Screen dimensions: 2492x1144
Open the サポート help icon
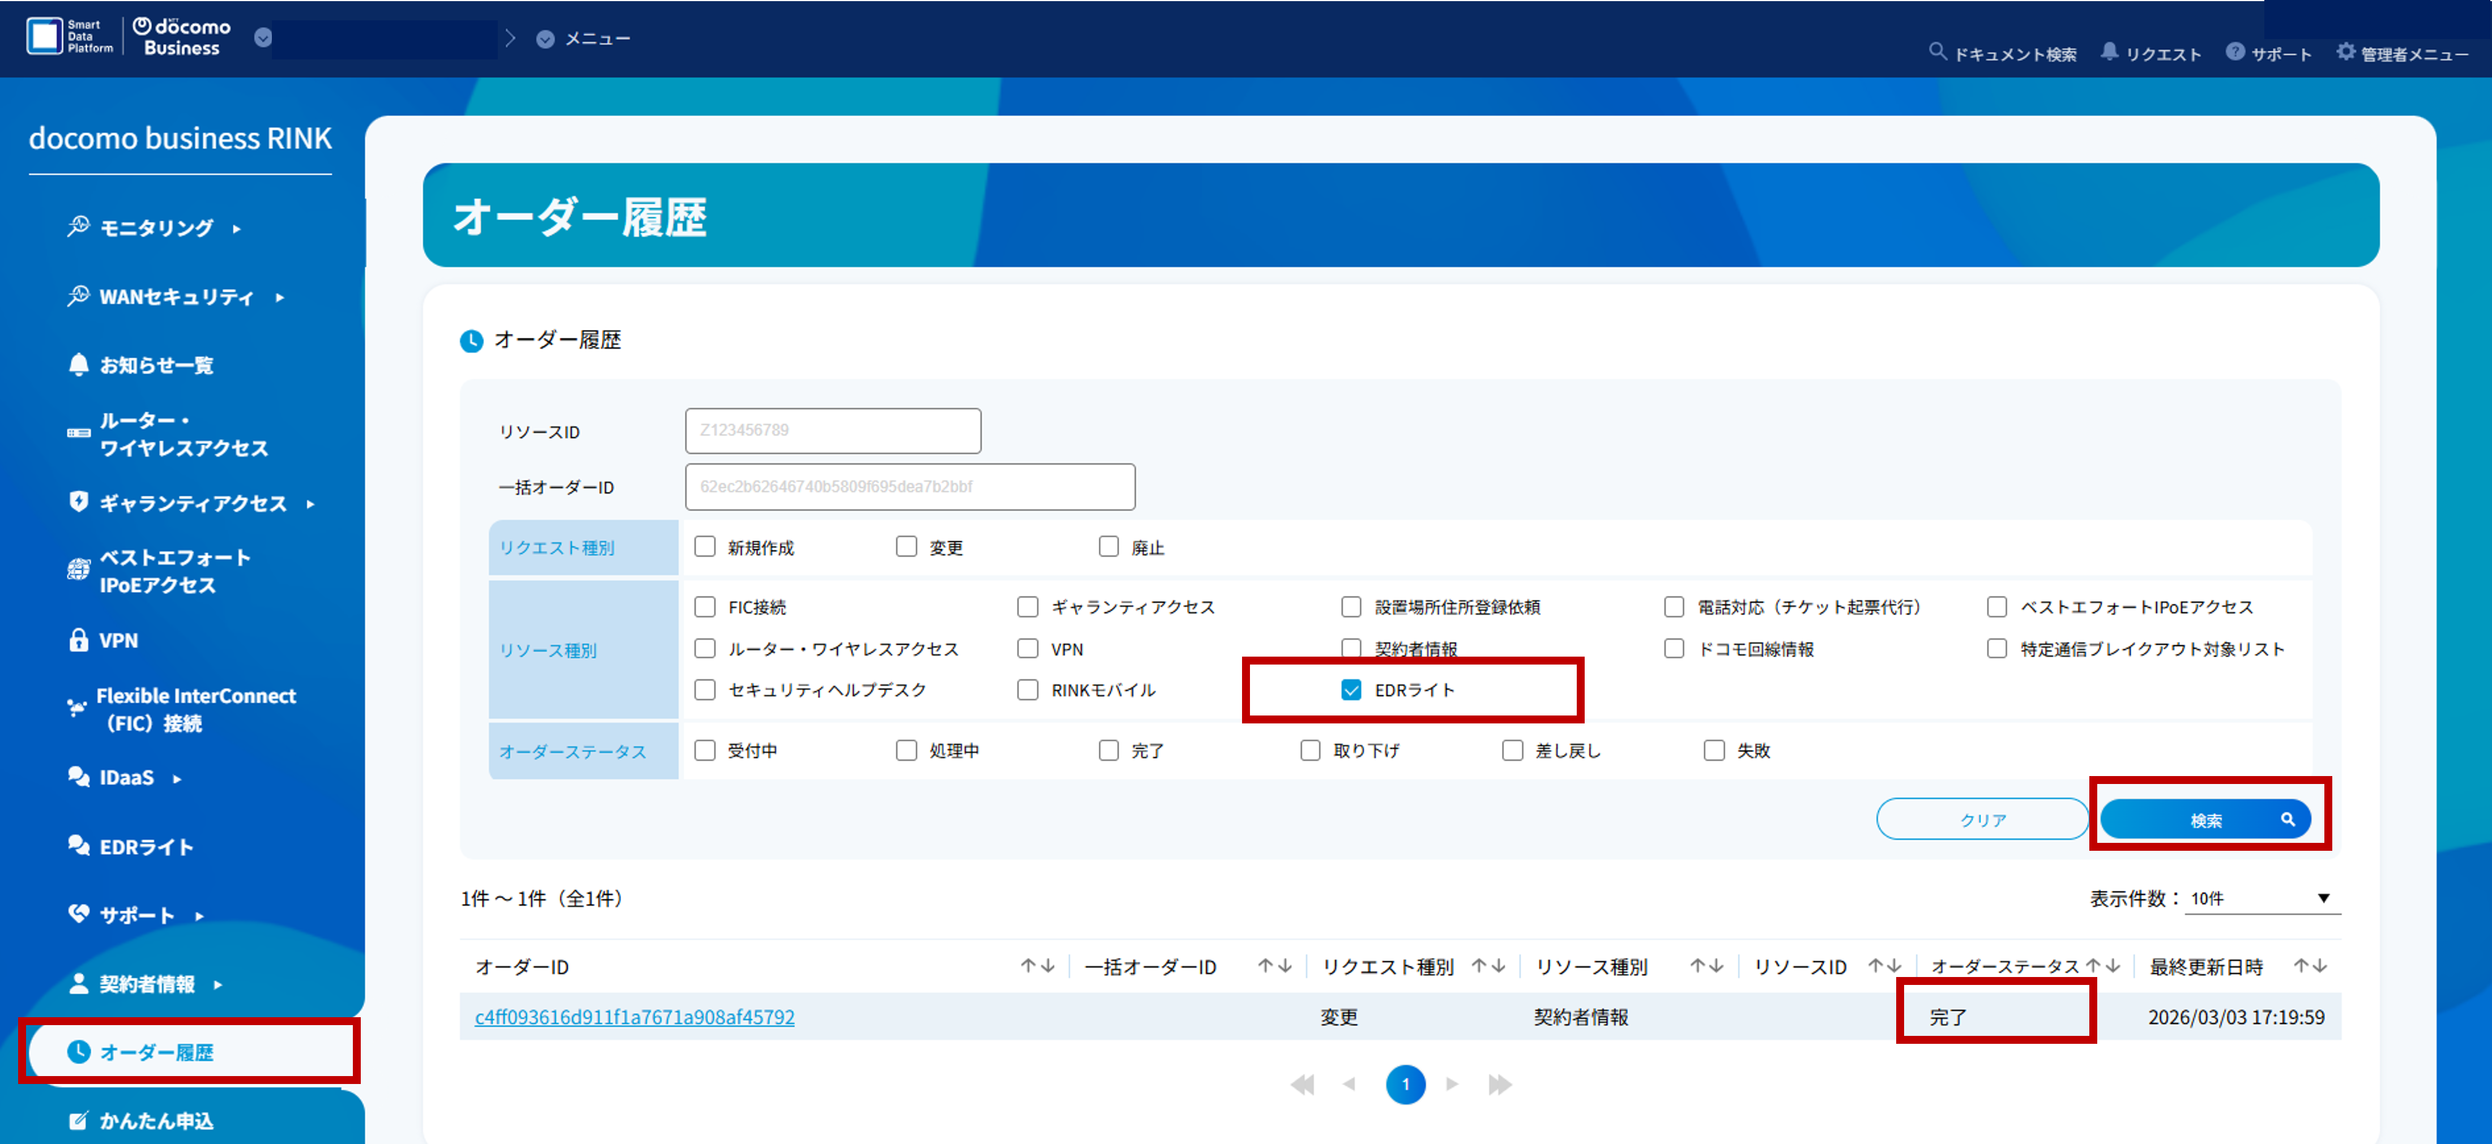[x=2235, y=52]
